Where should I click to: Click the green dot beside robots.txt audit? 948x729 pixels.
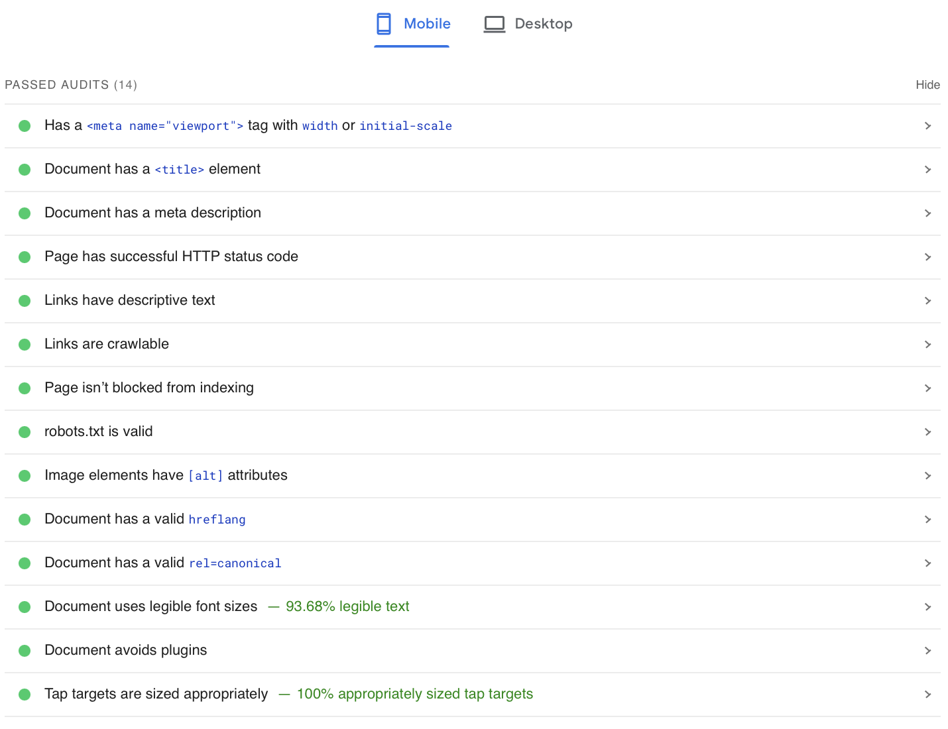pos(25,431)
